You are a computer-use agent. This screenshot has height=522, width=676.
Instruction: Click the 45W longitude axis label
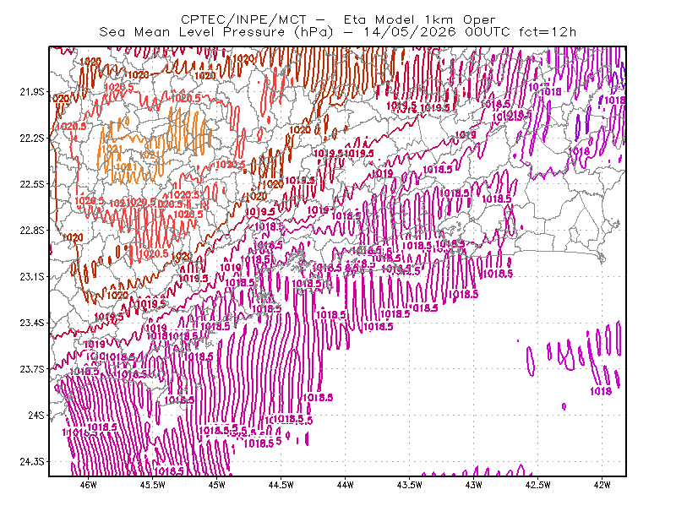[217, 485]
